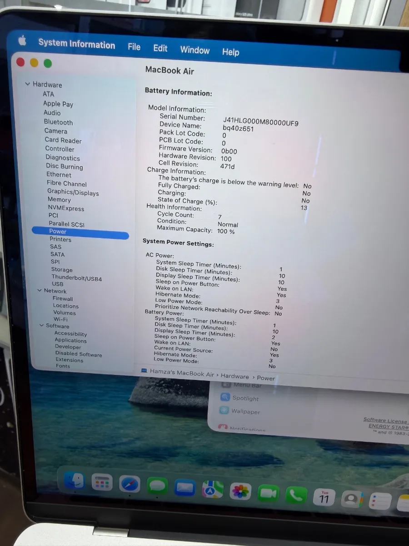Open Software License link in background window

(x=385, y=420)
